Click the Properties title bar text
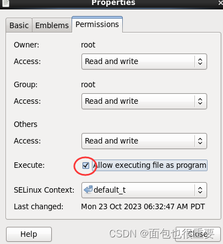 [113, 3]
